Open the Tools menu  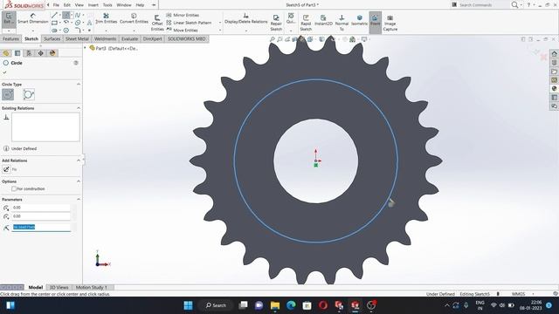pos(107,5)
